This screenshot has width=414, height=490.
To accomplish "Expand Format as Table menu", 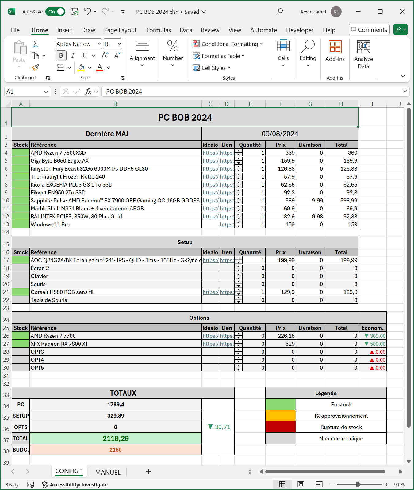I will [218, 56].
